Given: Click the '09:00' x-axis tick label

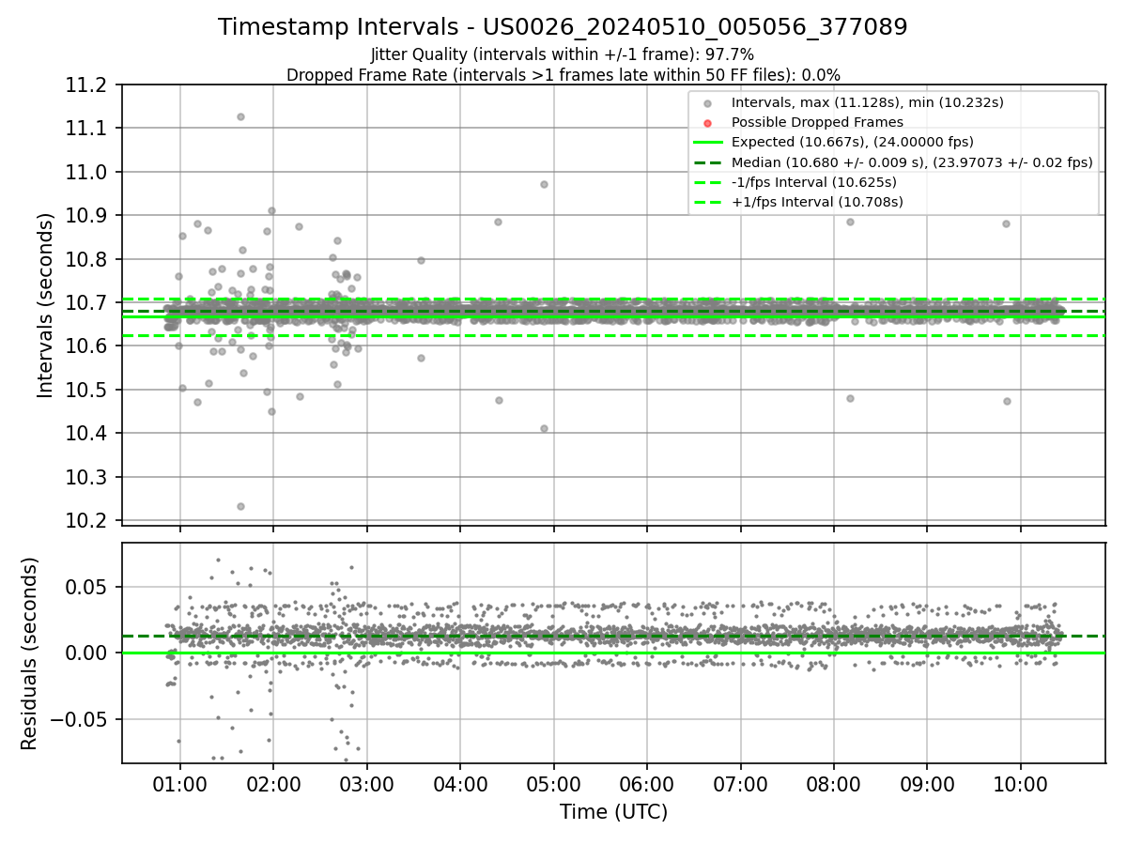Looking at the screenshot, I should 927,785.
